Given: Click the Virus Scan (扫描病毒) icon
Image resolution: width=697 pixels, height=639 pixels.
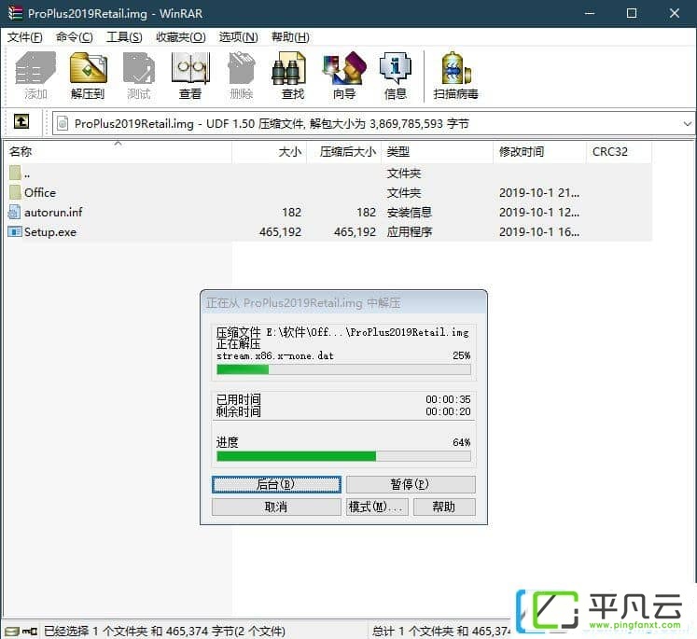Looking at the screenshot, I should tap(455, 76).
